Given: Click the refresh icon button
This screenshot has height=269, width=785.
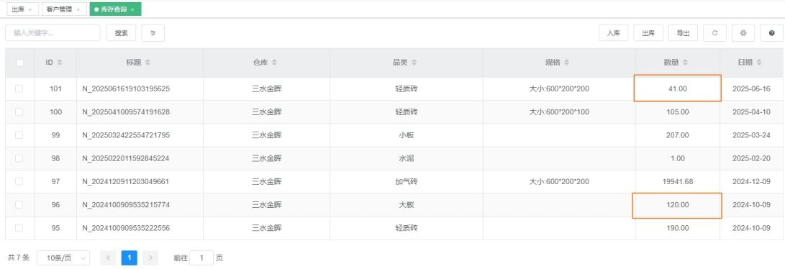Looking at the screenshot, I should click(x=715, y=33).
